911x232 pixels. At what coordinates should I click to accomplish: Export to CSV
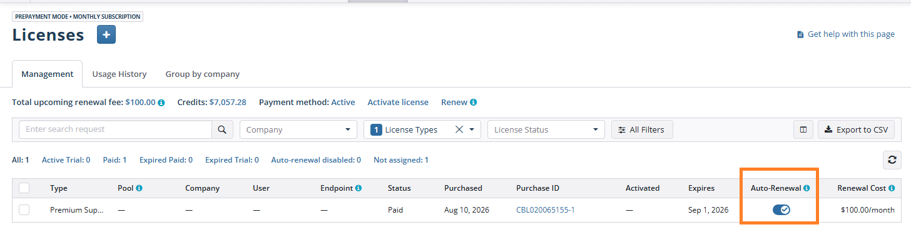(856, 129)
